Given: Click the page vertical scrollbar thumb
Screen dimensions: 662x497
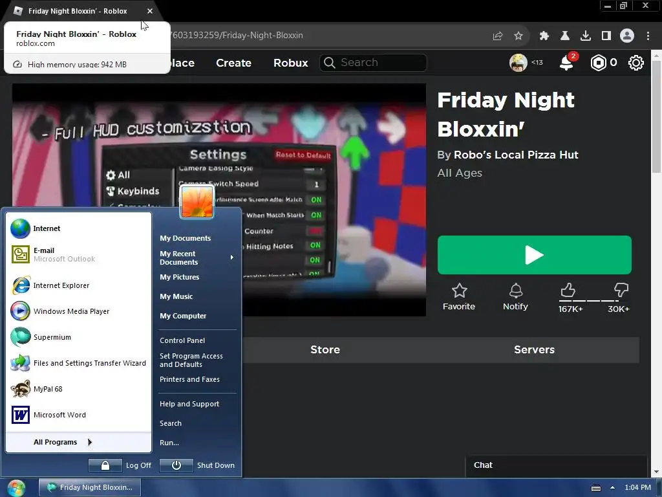Looking at the screenshot, I should click(x=656, y=116).
